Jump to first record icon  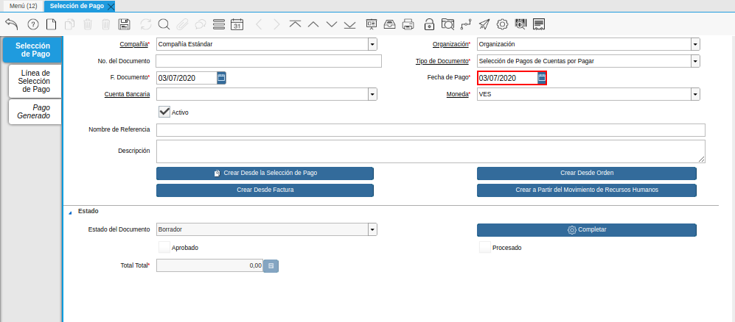pos(295,24)
